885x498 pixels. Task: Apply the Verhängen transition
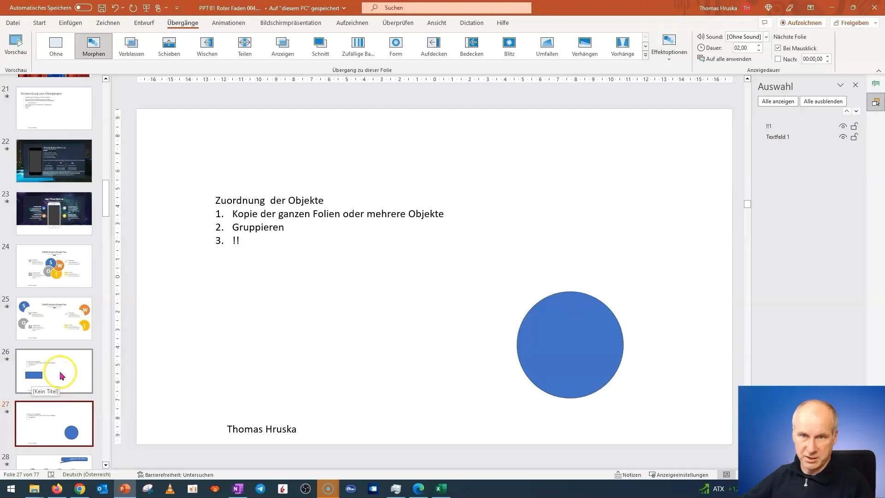tap(585, 46)
